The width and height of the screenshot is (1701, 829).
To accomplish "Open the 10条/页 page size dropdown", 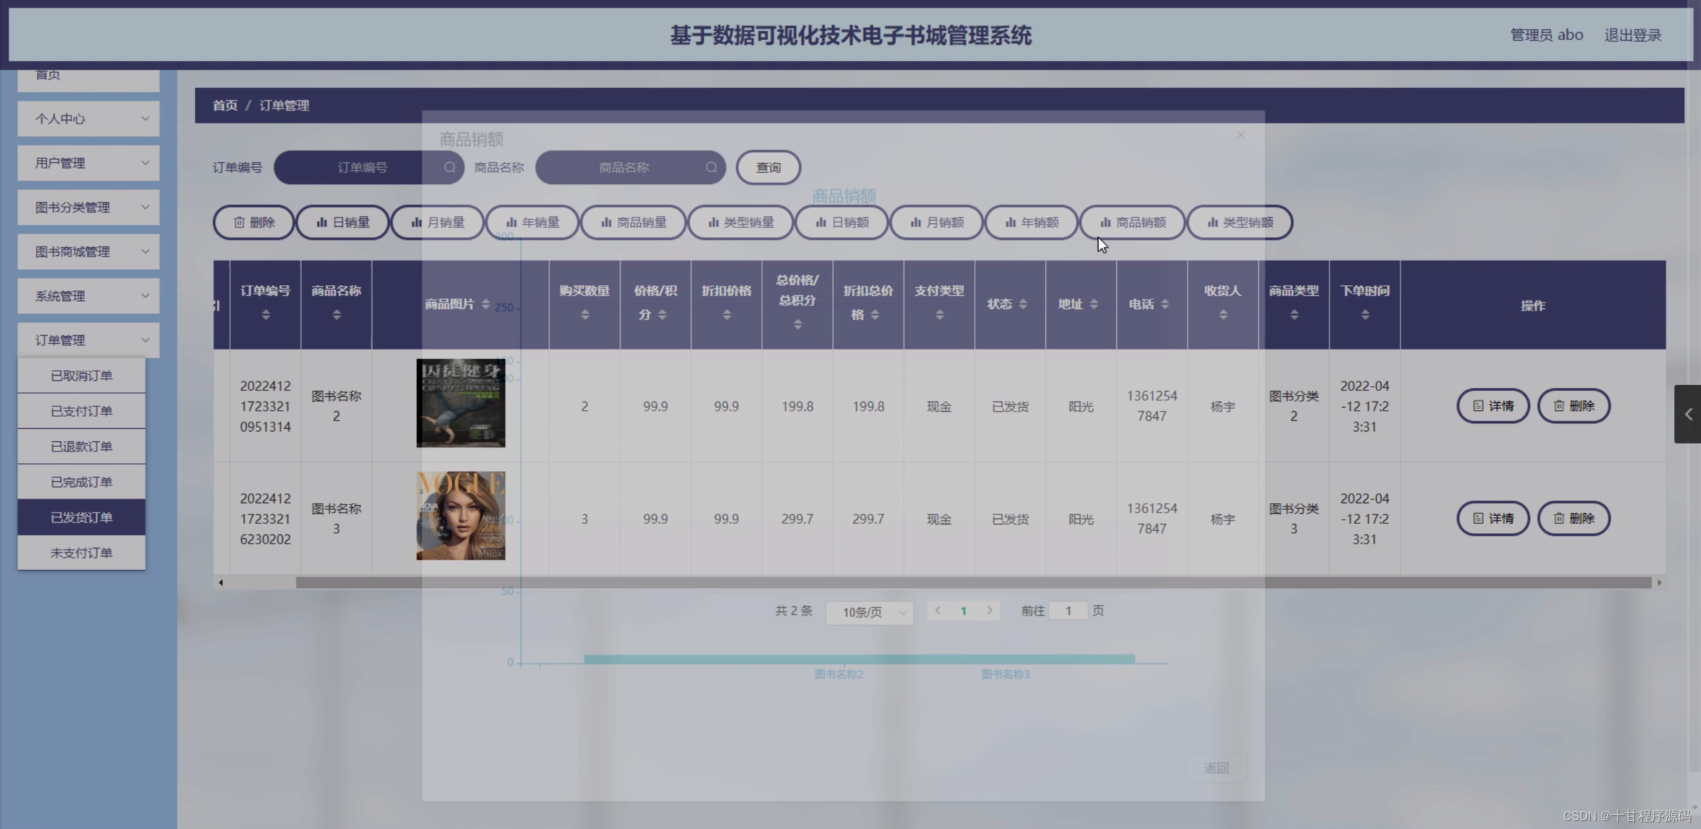I will pyautogui.click(x=868, y=611).
